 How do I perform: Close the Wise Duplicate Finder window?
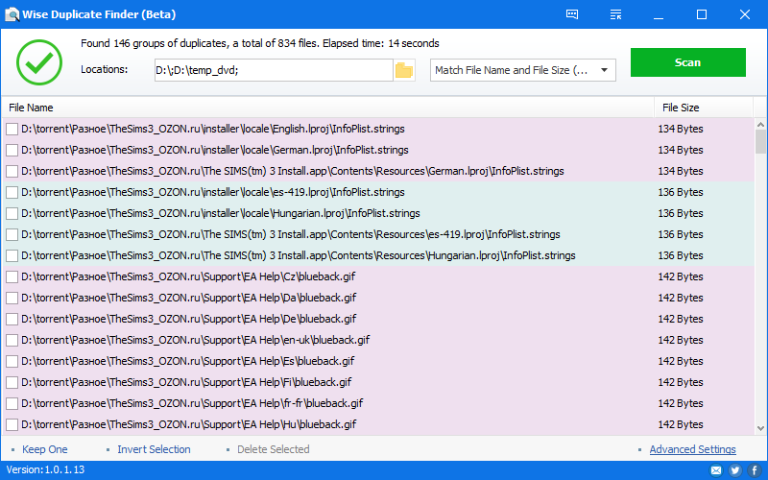[745, 14]
